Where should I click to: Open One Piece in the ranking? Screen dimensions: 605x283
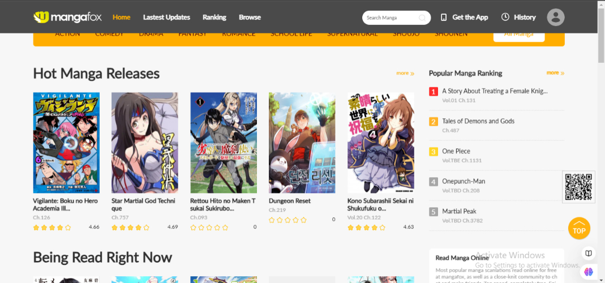pyautogui.click(x=456, y=151)
